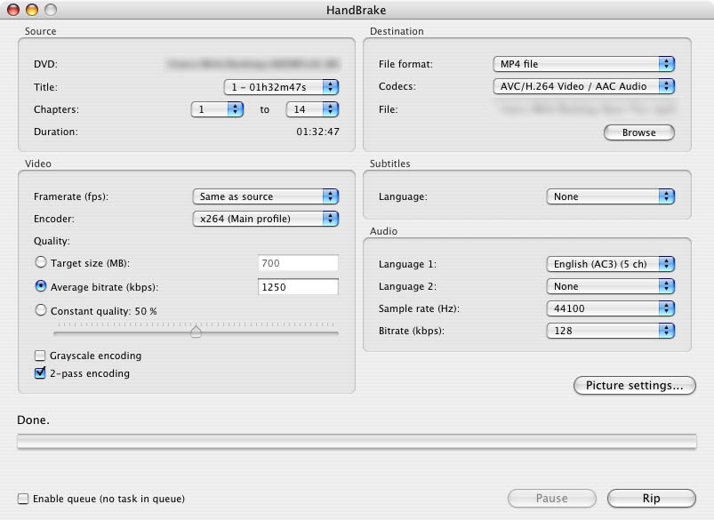Tick the Enable queue checkbox

pyautogui.click(x=23, y=499)
